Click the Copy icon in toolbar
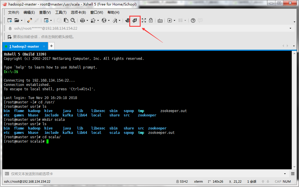The width and height of the screenshot is (299, 187). tap(59, 20)
